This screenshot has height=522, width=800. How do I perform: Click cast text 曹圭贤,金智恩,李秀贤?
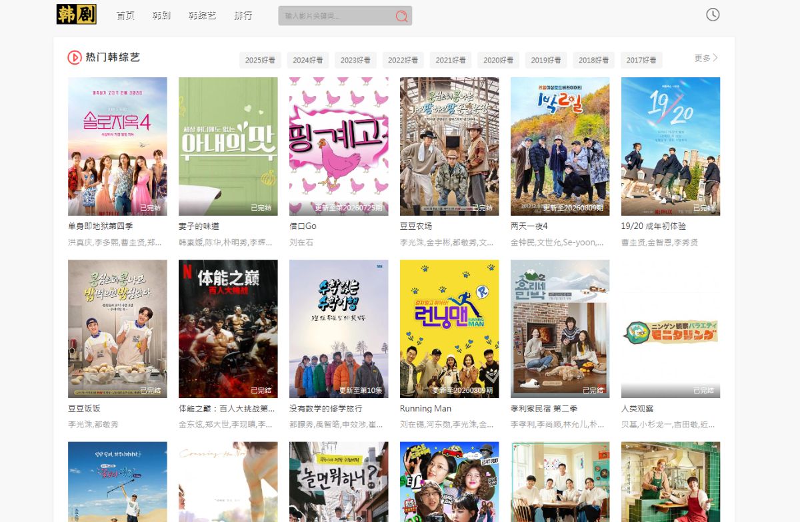point(659,242)
